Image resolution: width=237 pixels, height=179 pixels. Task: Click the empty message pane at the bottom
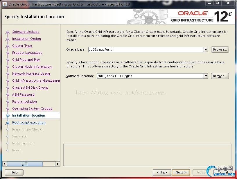pyautogui.click(x=147, y=155)
